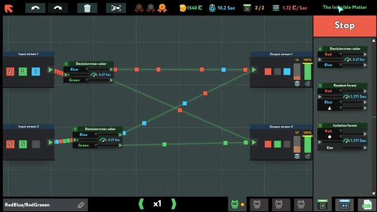Click the reset icon in Output stream 3
This screenshot has width=377, height=212.
pos(307,156)
